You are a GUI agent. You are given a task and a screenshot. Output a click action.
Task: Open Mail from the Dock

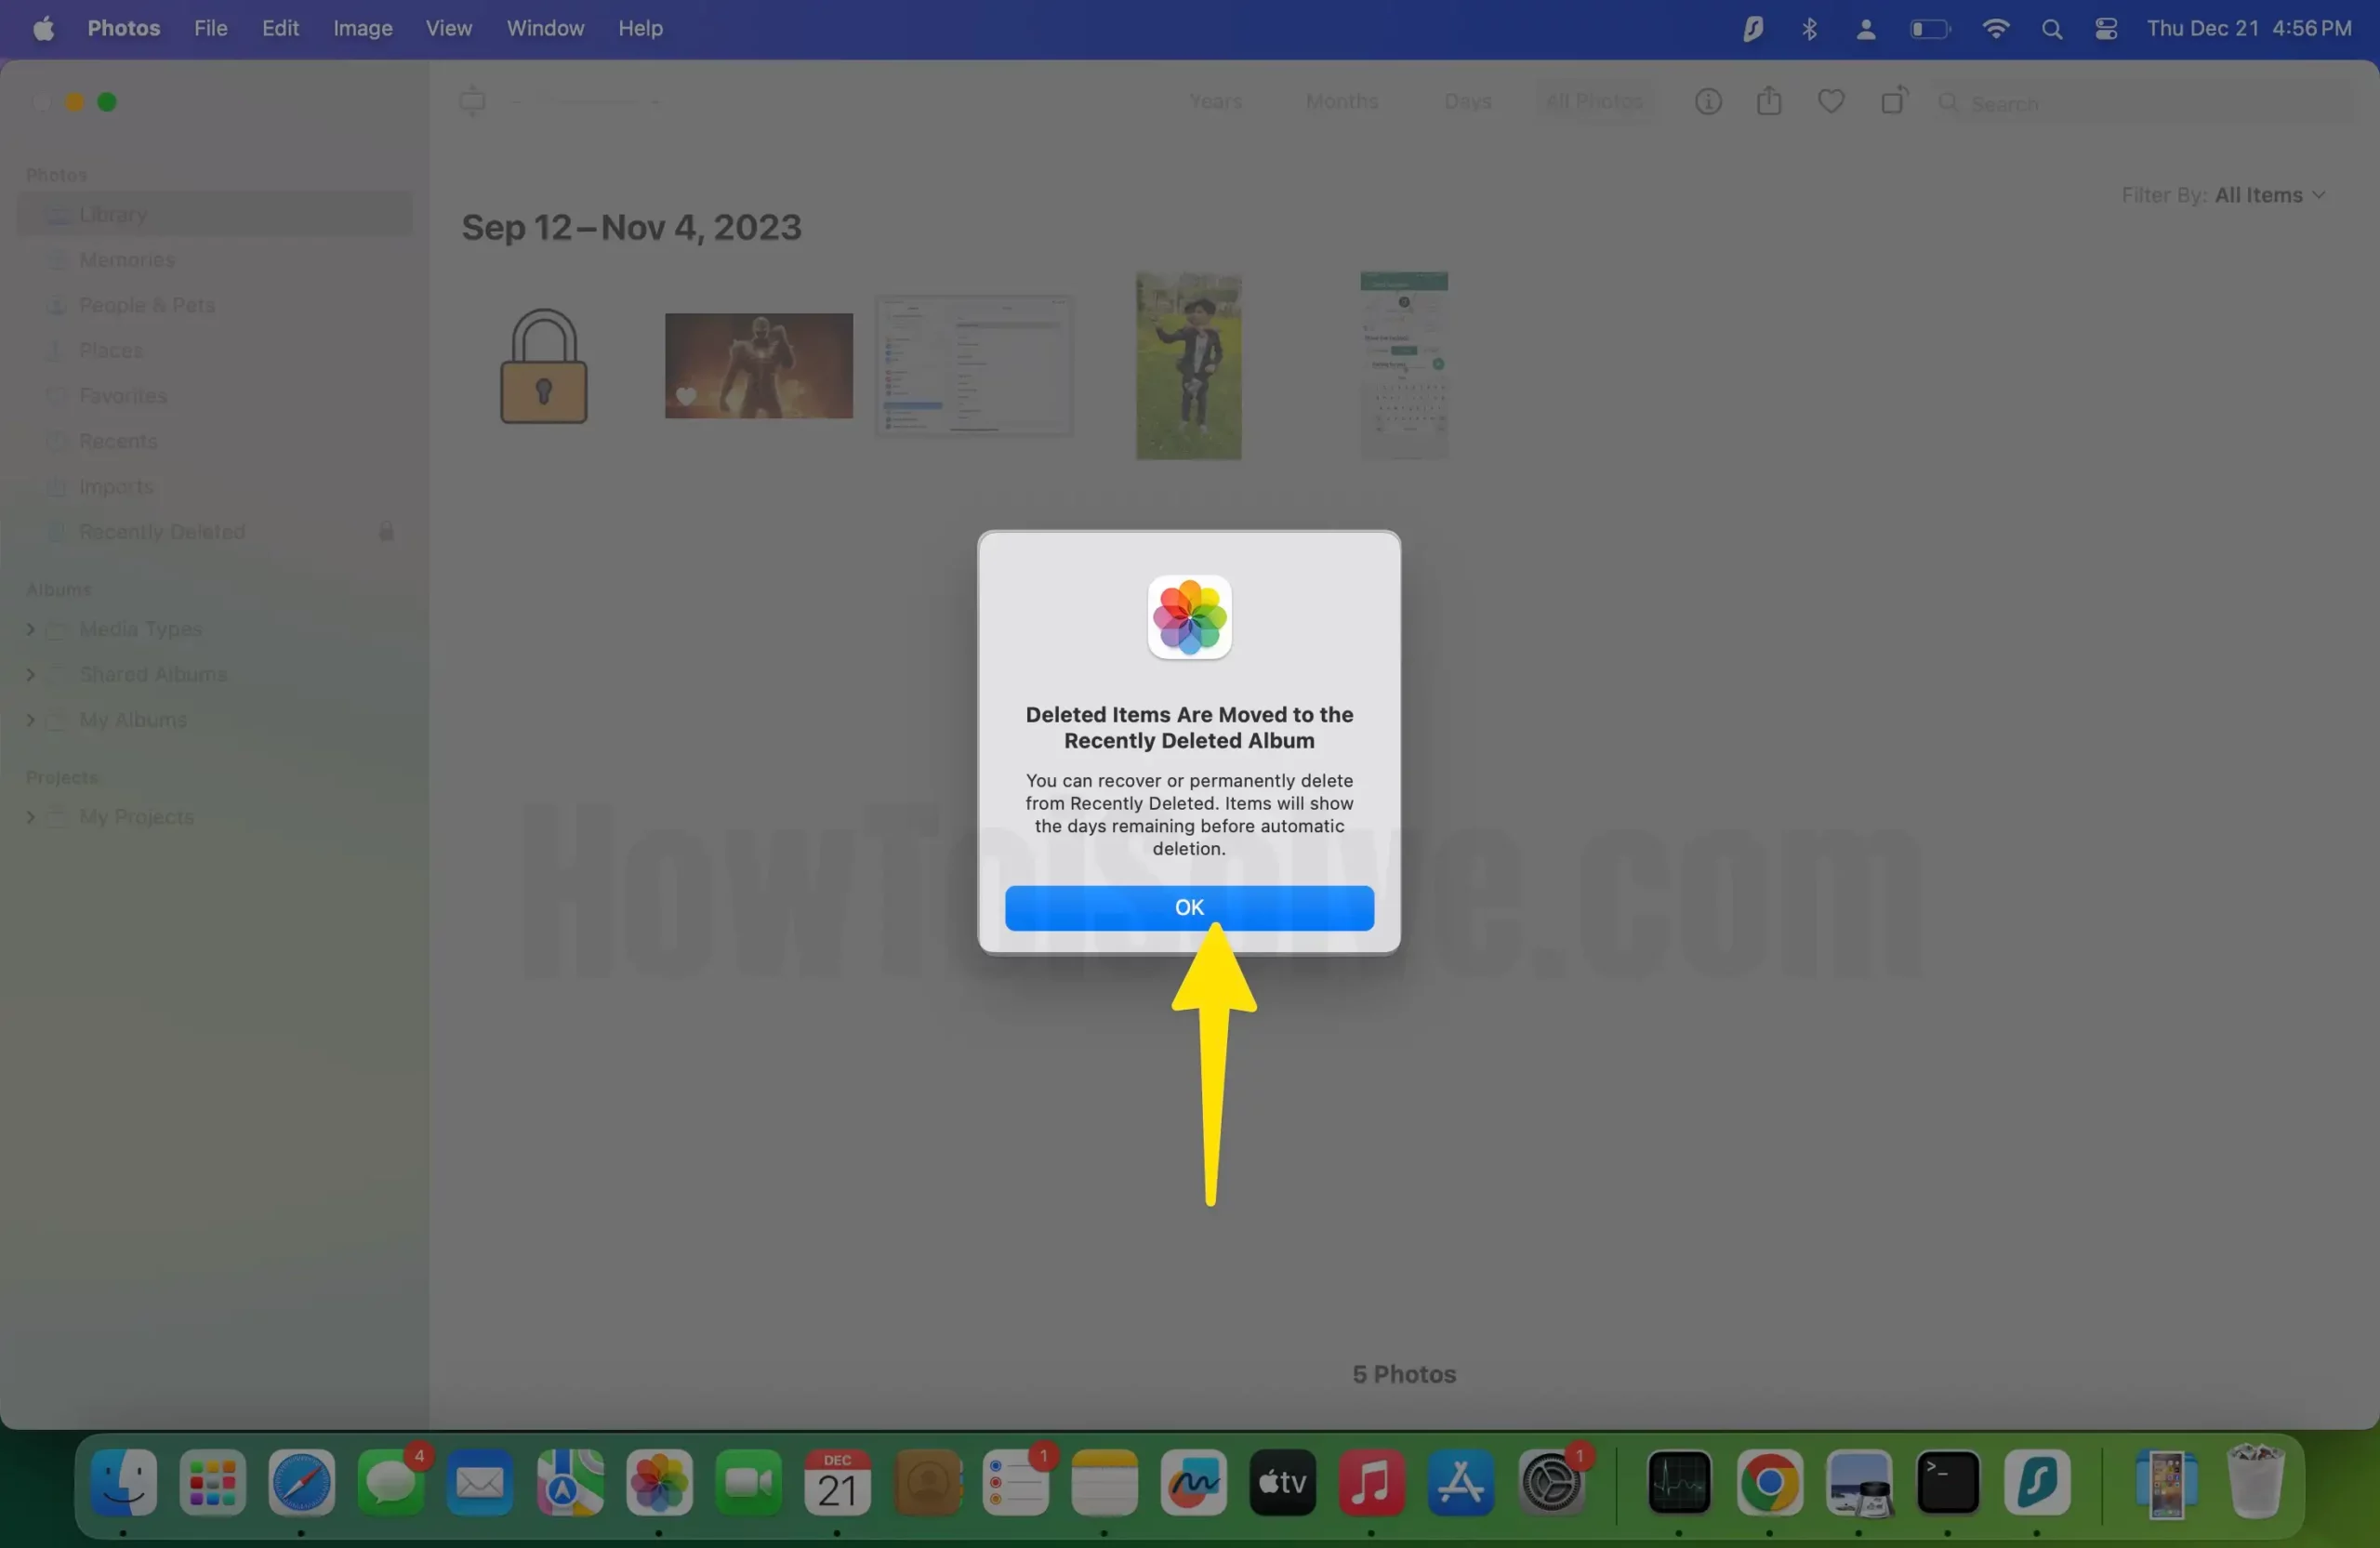click(480, 1482)
